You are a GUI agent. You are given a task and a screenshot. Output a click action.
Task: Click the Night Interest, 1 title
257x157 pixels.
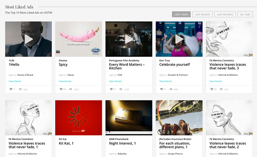click(122, 143)
